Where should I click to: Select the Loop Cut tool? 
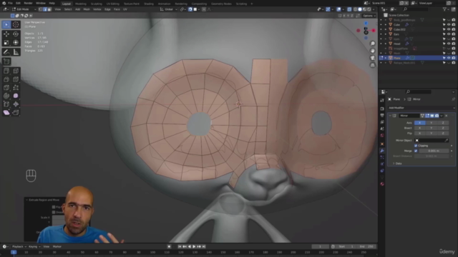16,79
